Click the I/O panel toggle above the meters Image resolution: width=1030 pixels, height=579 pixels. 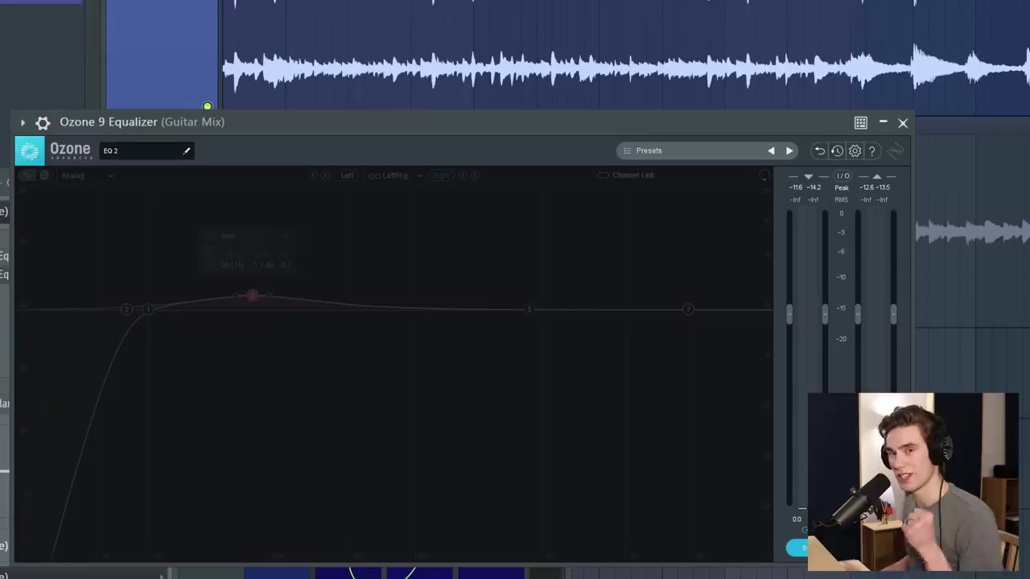coord(843,176)
